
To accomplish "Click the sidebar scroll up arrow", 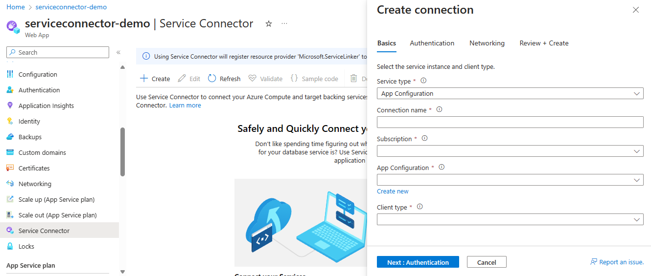I will click(x=122, y=67).
